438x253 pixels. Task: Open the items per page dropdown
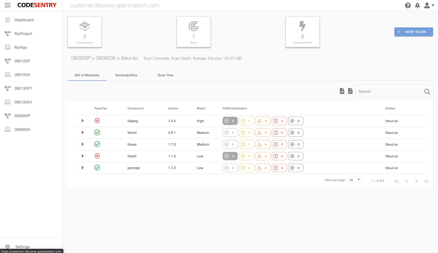(x=355, y=180)
